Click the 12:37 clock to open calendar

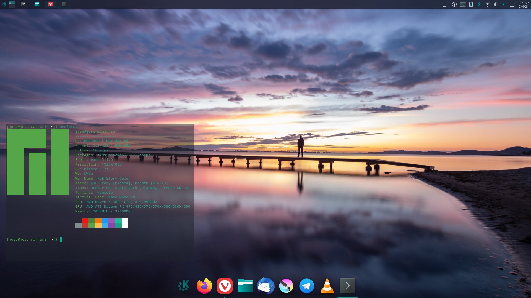pos(524,4)
